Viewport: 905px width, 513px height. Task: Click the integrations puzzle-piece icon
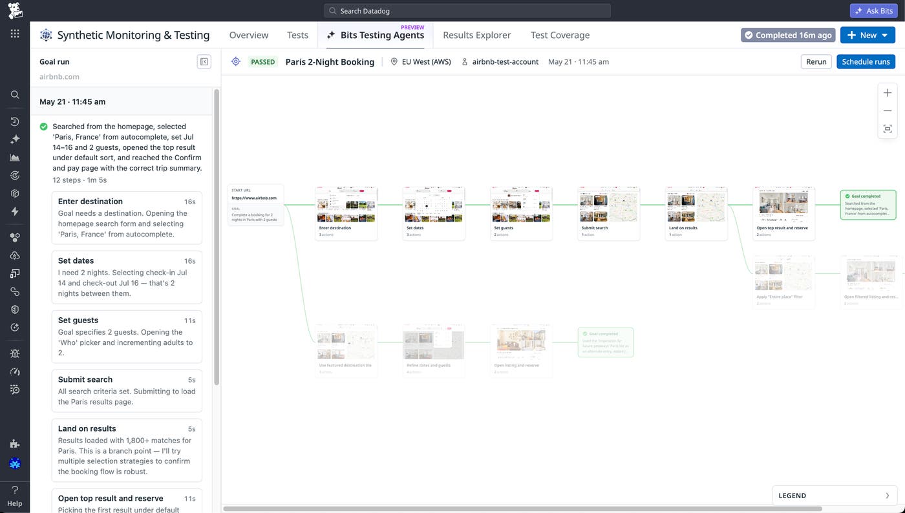(15, 444)
